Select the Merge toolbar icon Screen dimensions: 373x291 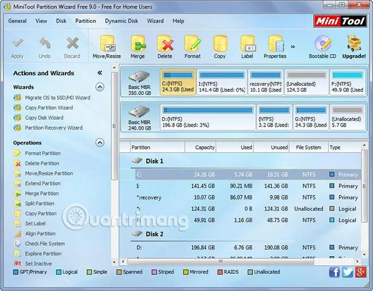[138, 44]
